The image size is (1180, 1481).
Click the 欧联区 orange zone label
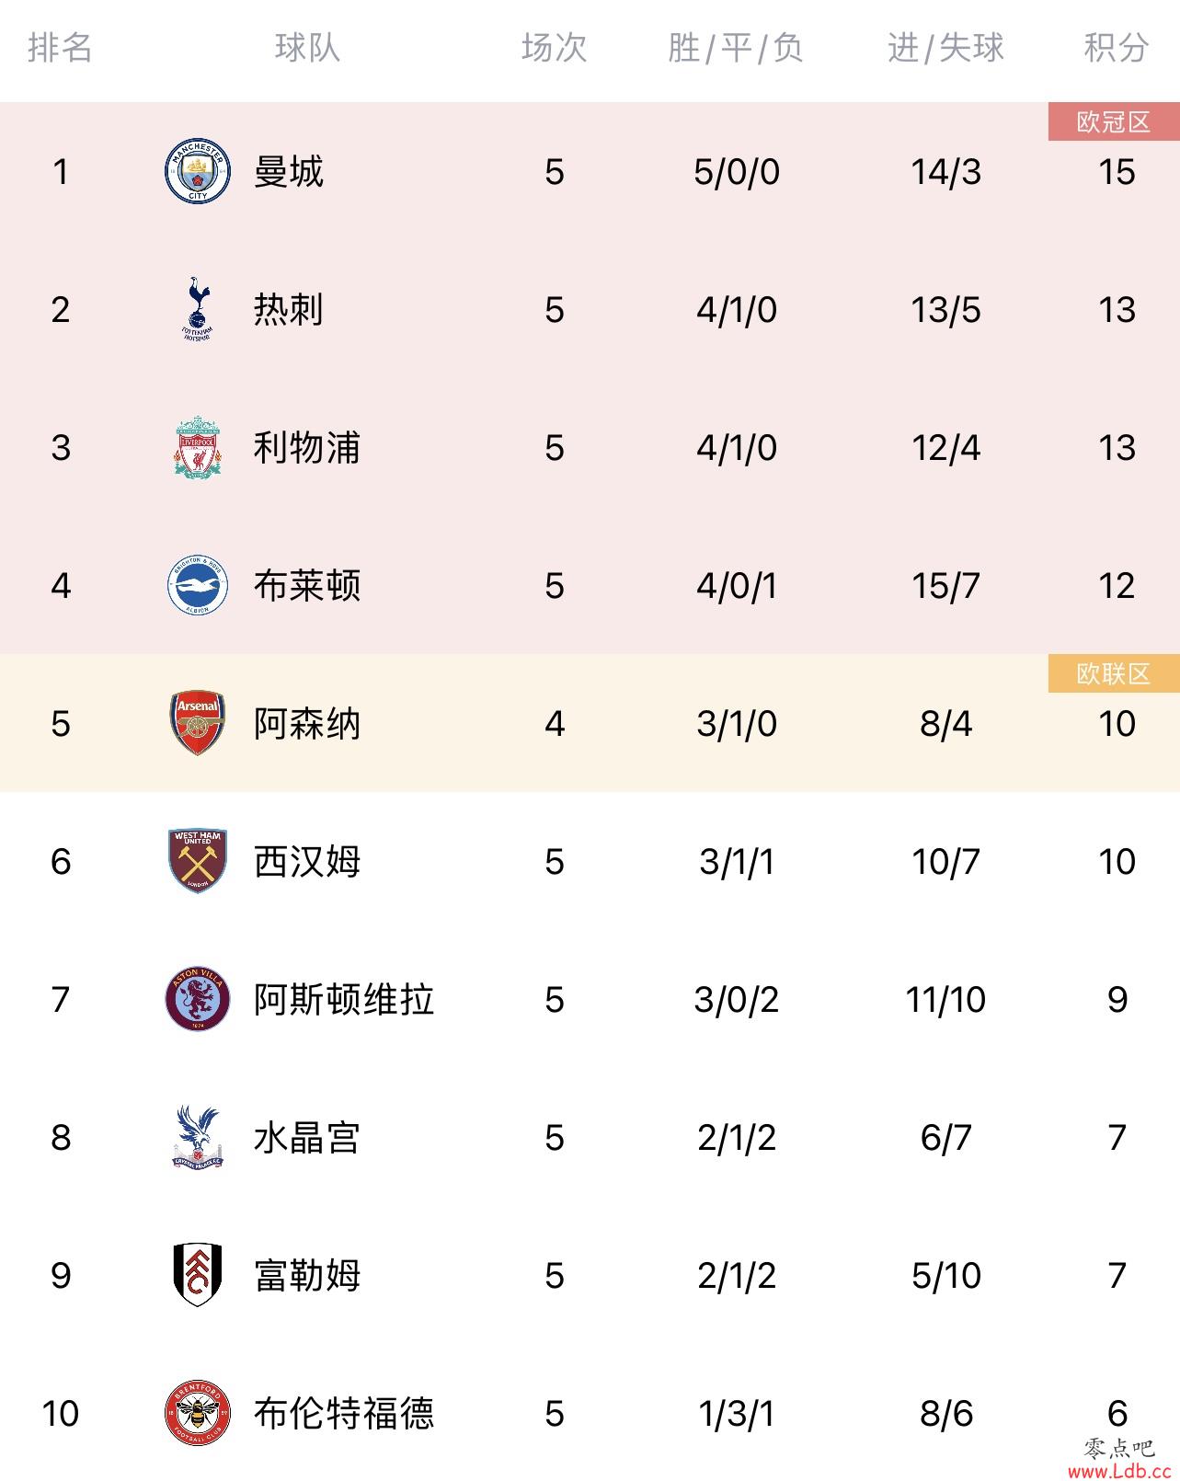(x=1114, y=674)
